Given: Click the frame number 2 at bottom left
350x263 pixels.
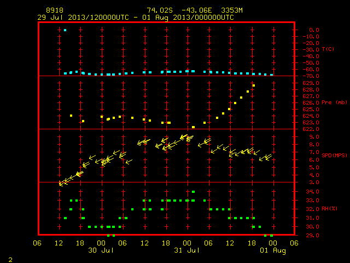Looking at the screenshot, I should [10, 260].
